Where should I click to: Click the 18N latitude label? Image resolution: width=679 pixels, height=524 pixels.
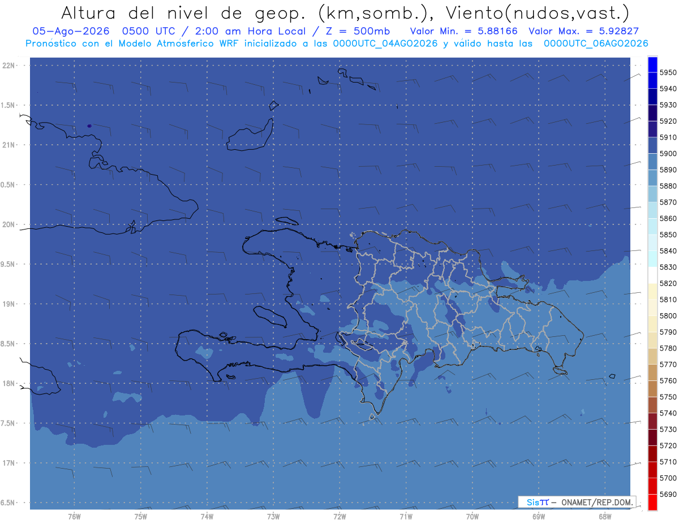pos(10,383)
